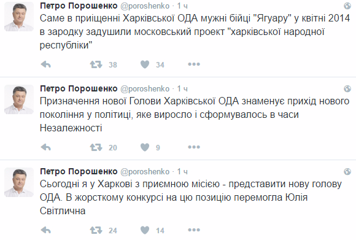Screen dimensions: 356x240
Task: Retweet the tweet with 20 retweets
Action: pos(96,147)
